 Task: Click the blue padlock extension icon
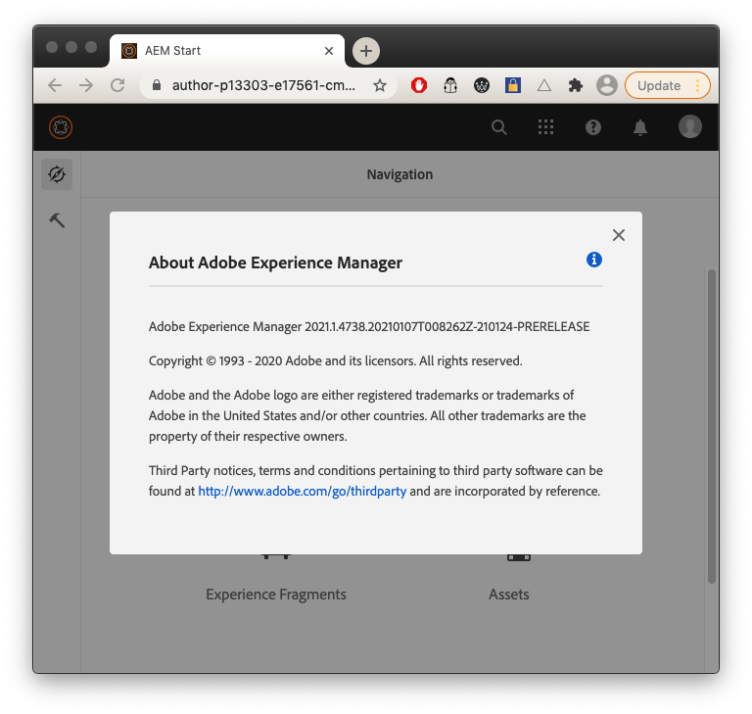(x=513, y=85)
